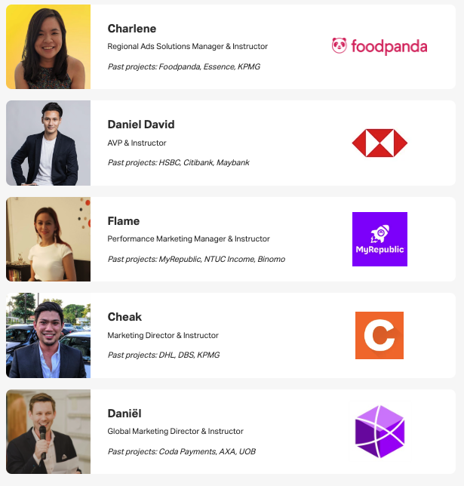Click the purple hexagon cube logo
464x486 pixels.
tap(379, 432)
